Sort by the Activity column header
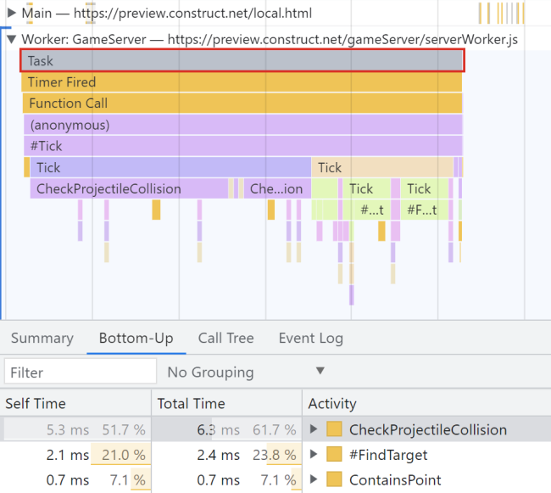Viewport: 551px width, 493px height. [426, 403]
